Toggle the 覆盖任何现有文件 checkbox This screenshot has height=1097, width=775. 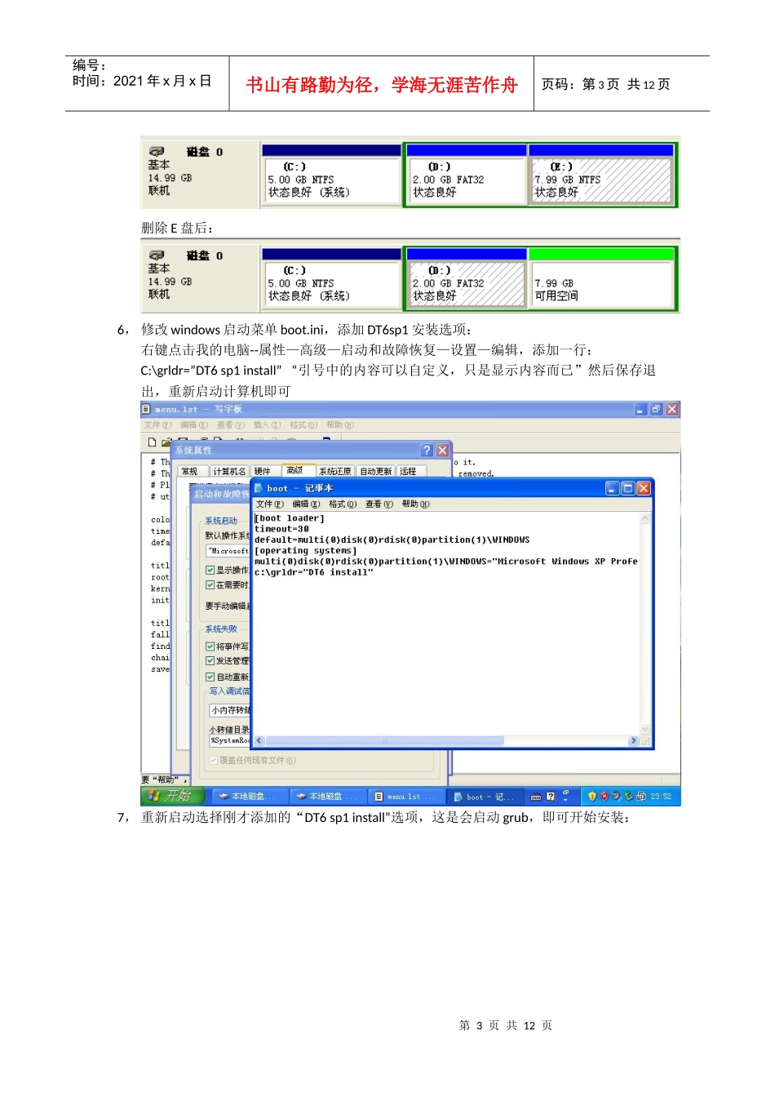214,761
